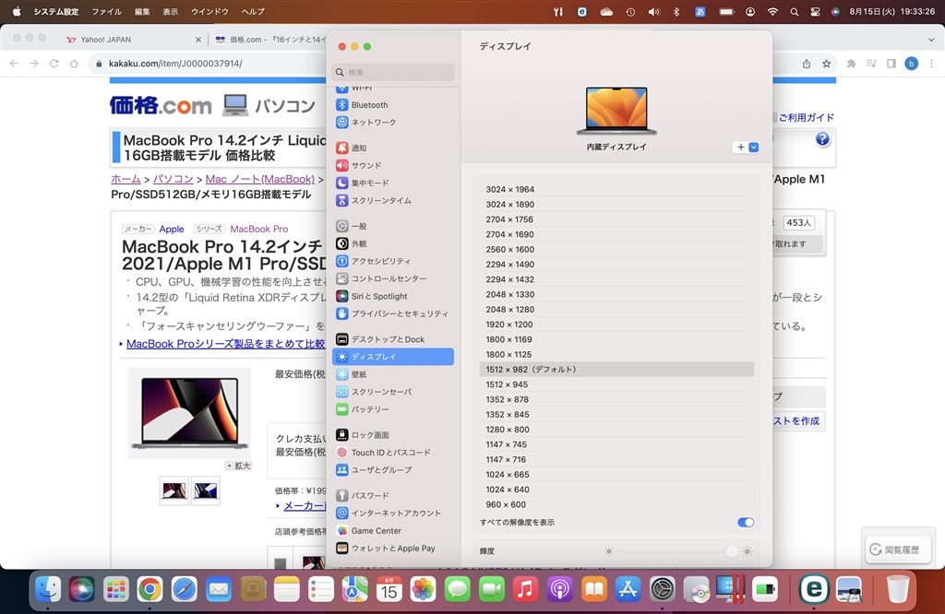Viewport: 945px width, 614px height.
Task: Open Finder from the Dock
Action: (48, 589)
